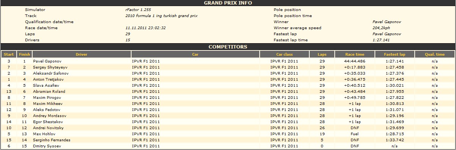The image size is (456, 150).
Task: Click track name '2010 formula 1 ing turkish grand prix'
Action: pyautogui.click(x=161, y=16)
